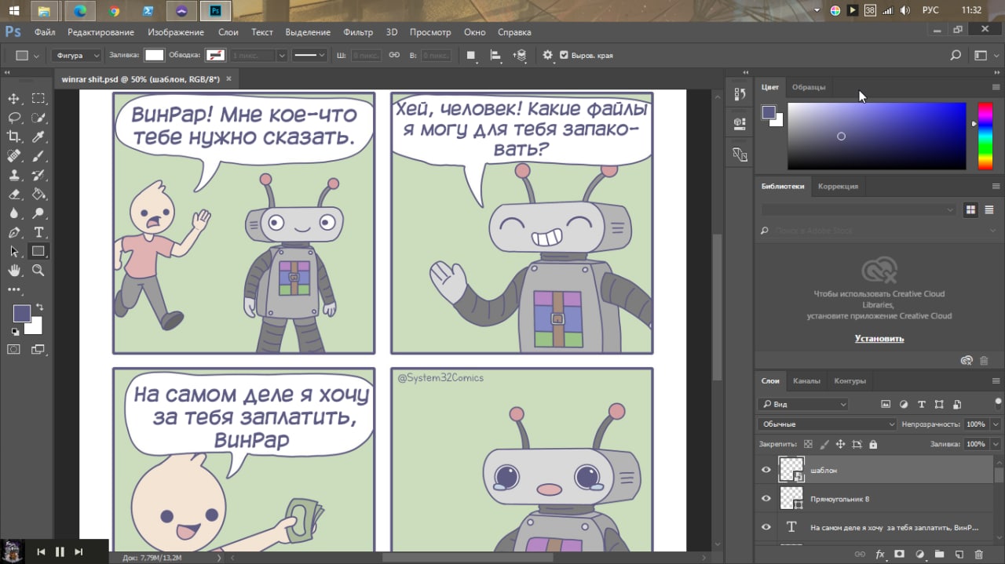Viewport: 1005px width, 564px height.
Task: Select the Zoom tool
Action: (38, 271)
